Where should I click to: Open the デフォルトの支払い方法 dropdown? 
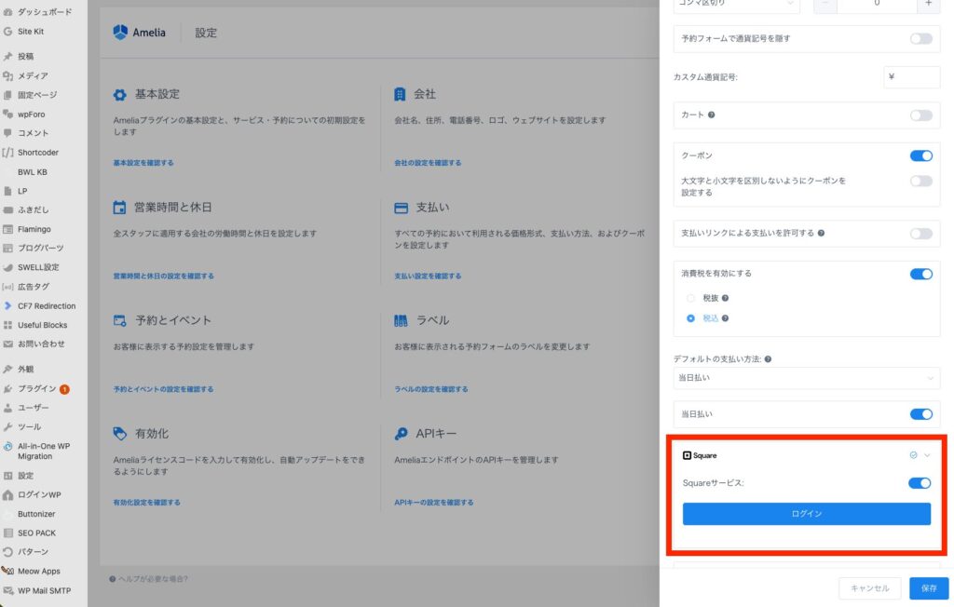click(x=806, y=378)
